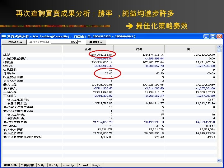Select the 交易回數 row label
This screenshot has width=224, height=168.
click(x=10, y=70)
